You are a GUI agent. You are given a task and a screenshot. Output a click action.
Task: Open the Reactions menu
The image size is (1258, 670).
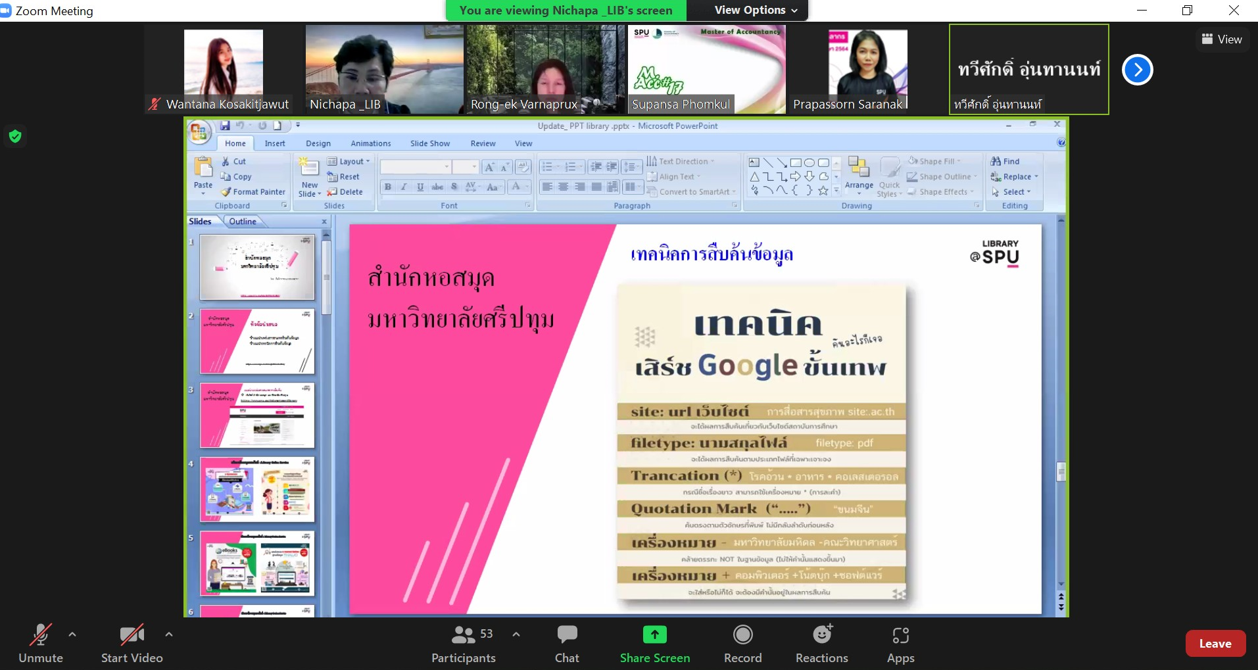(822, 644)
